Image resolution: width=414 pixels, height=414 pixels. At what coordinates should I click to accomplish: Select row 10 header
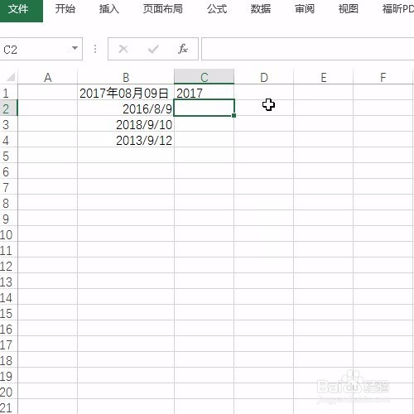tap(8, 234)
